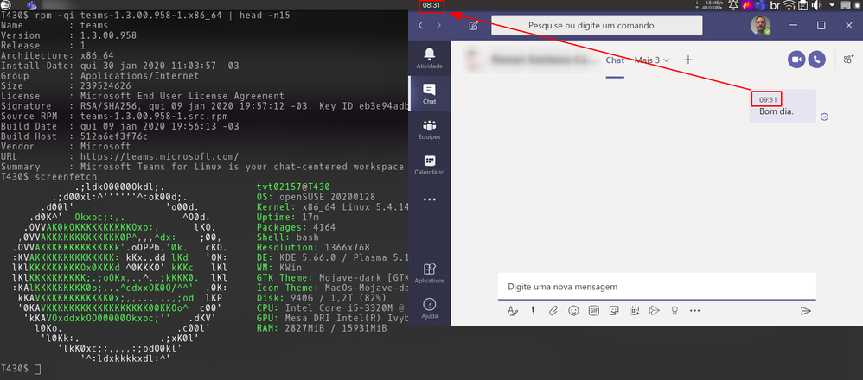Open more messaging extensions ellipsis
The height and width of the screenshot is (380, 863).
click(694, 311)
